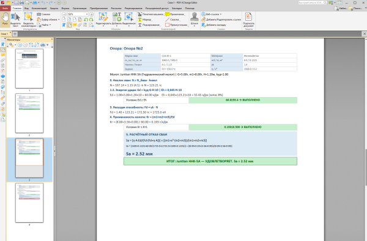Select page 4 thumbnail
The height and width of the screenshot is (241, 367).
[29, 203]
